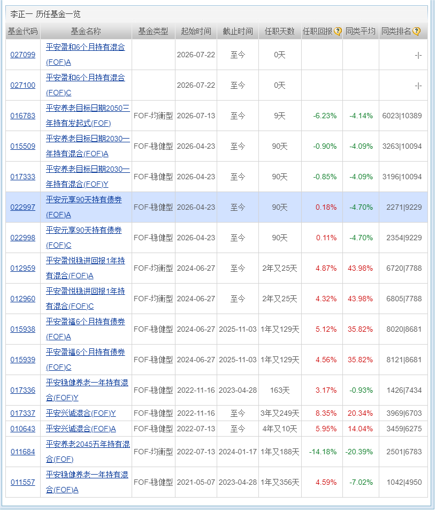
Task: Select the 20.34% category average for 017337
Action: [360, 413]
